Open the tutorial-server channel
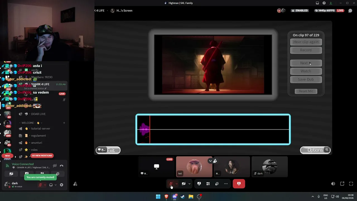357x201 pixels. [40, 129]
